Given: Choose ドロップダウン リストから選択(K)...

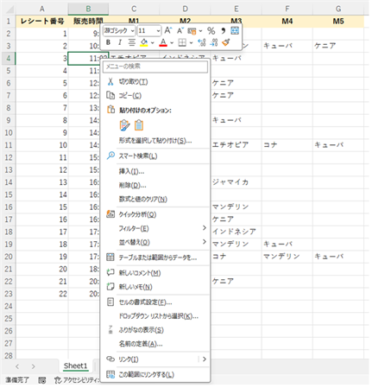Looking at the screenshot, I should point(155,316).
